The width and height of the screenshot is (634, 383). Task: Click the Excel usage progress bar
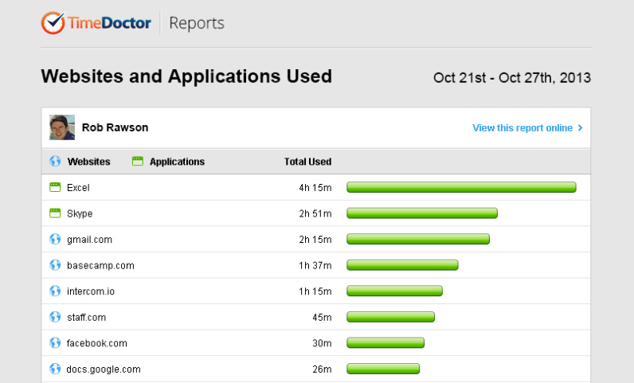[461, 187]
